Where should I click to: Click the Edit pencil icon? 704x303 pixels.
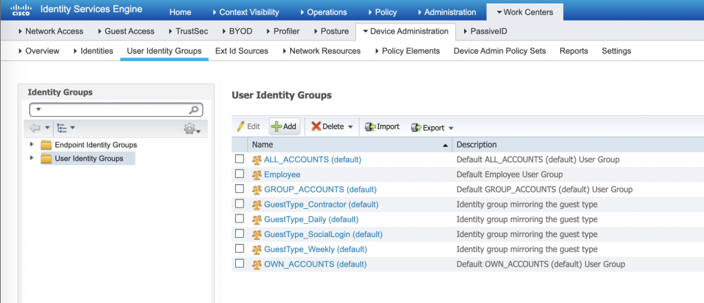click(241, 126)
